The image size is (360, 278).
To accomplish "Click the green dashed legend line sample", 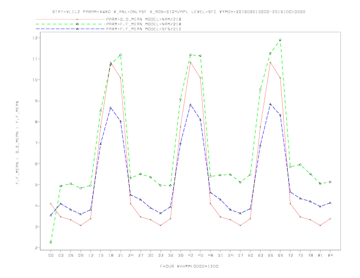I will tap(70, 24).
